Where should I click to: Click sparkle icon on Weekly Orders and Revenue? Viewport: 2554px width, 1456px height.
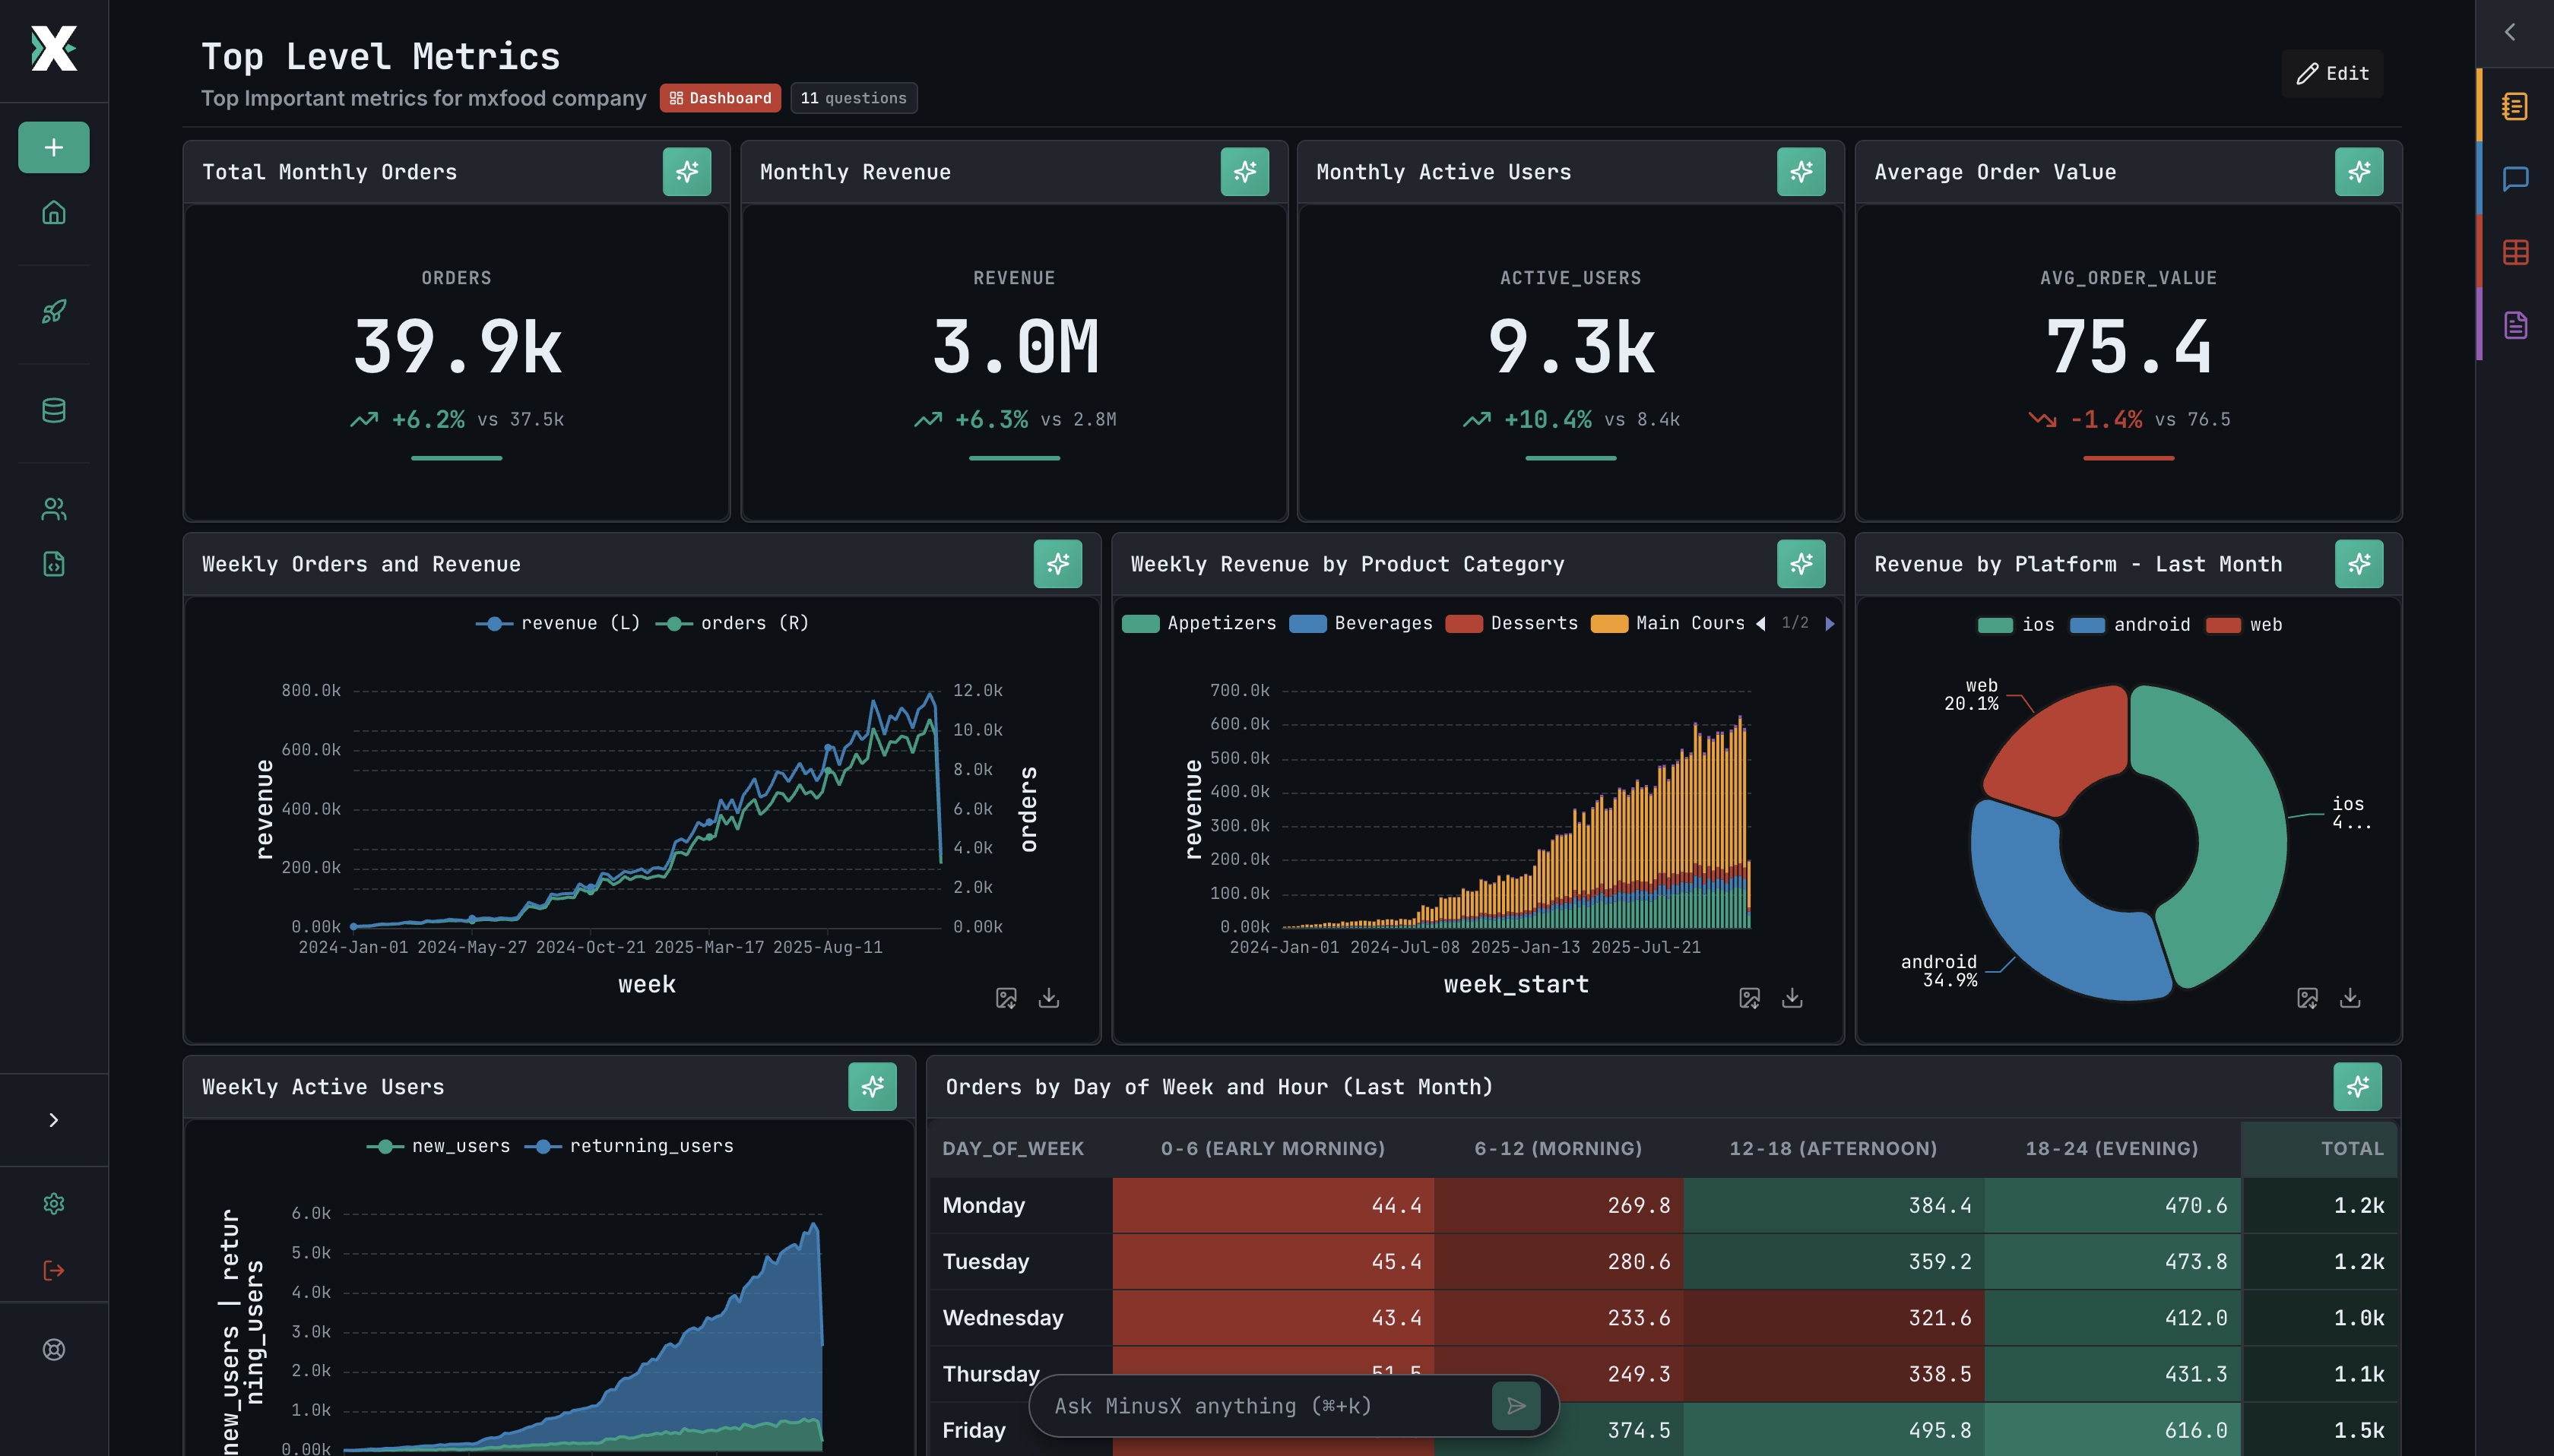pos(1058,564)
